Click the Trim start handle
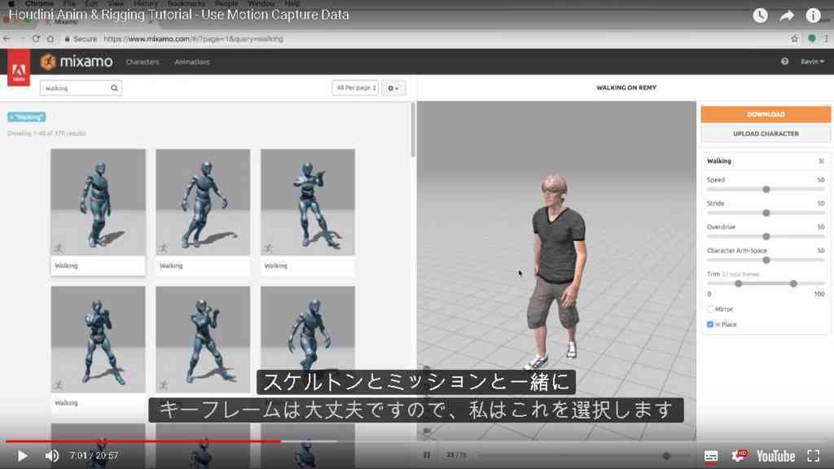 [x=738, y=283]
